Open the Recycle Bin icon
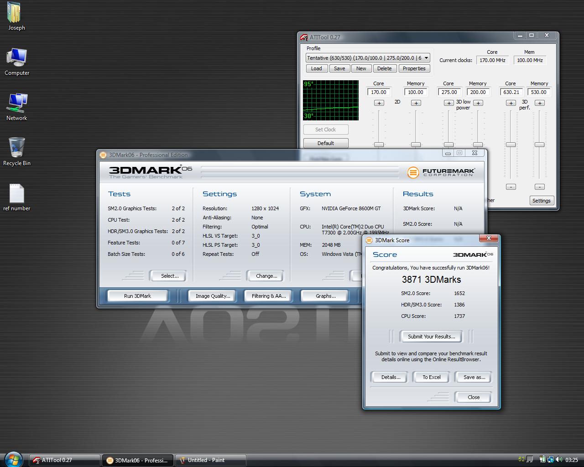The height and width of the screenshot is (467, 584). click(17, 151)
